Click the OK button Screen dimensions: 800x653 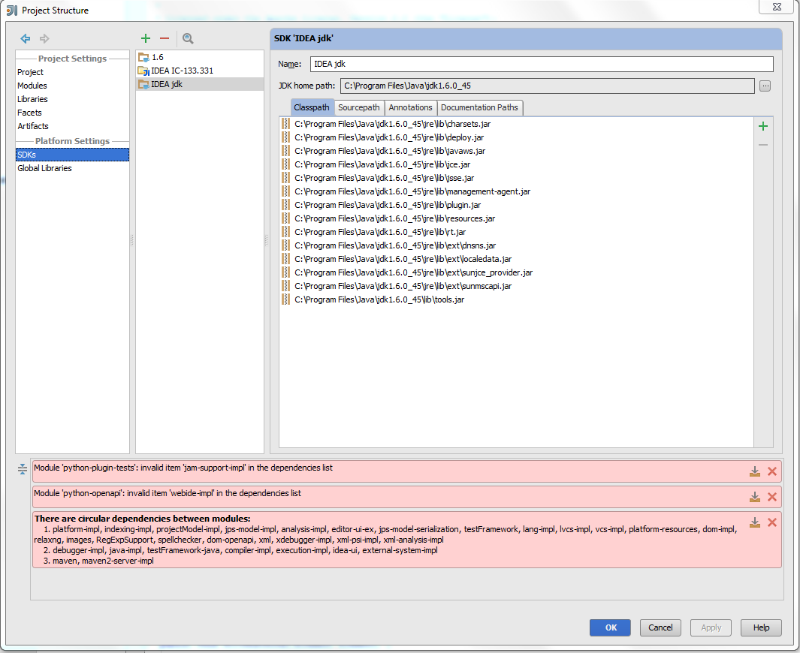610,627
